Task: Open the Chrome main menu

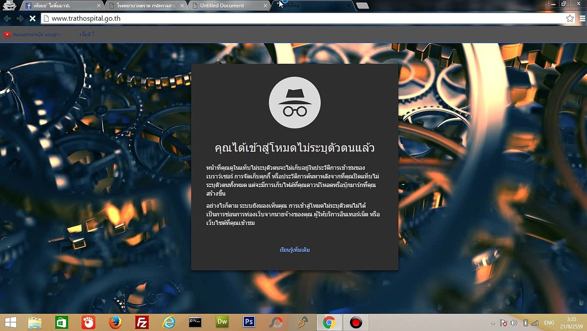Action: coord(582,18)
